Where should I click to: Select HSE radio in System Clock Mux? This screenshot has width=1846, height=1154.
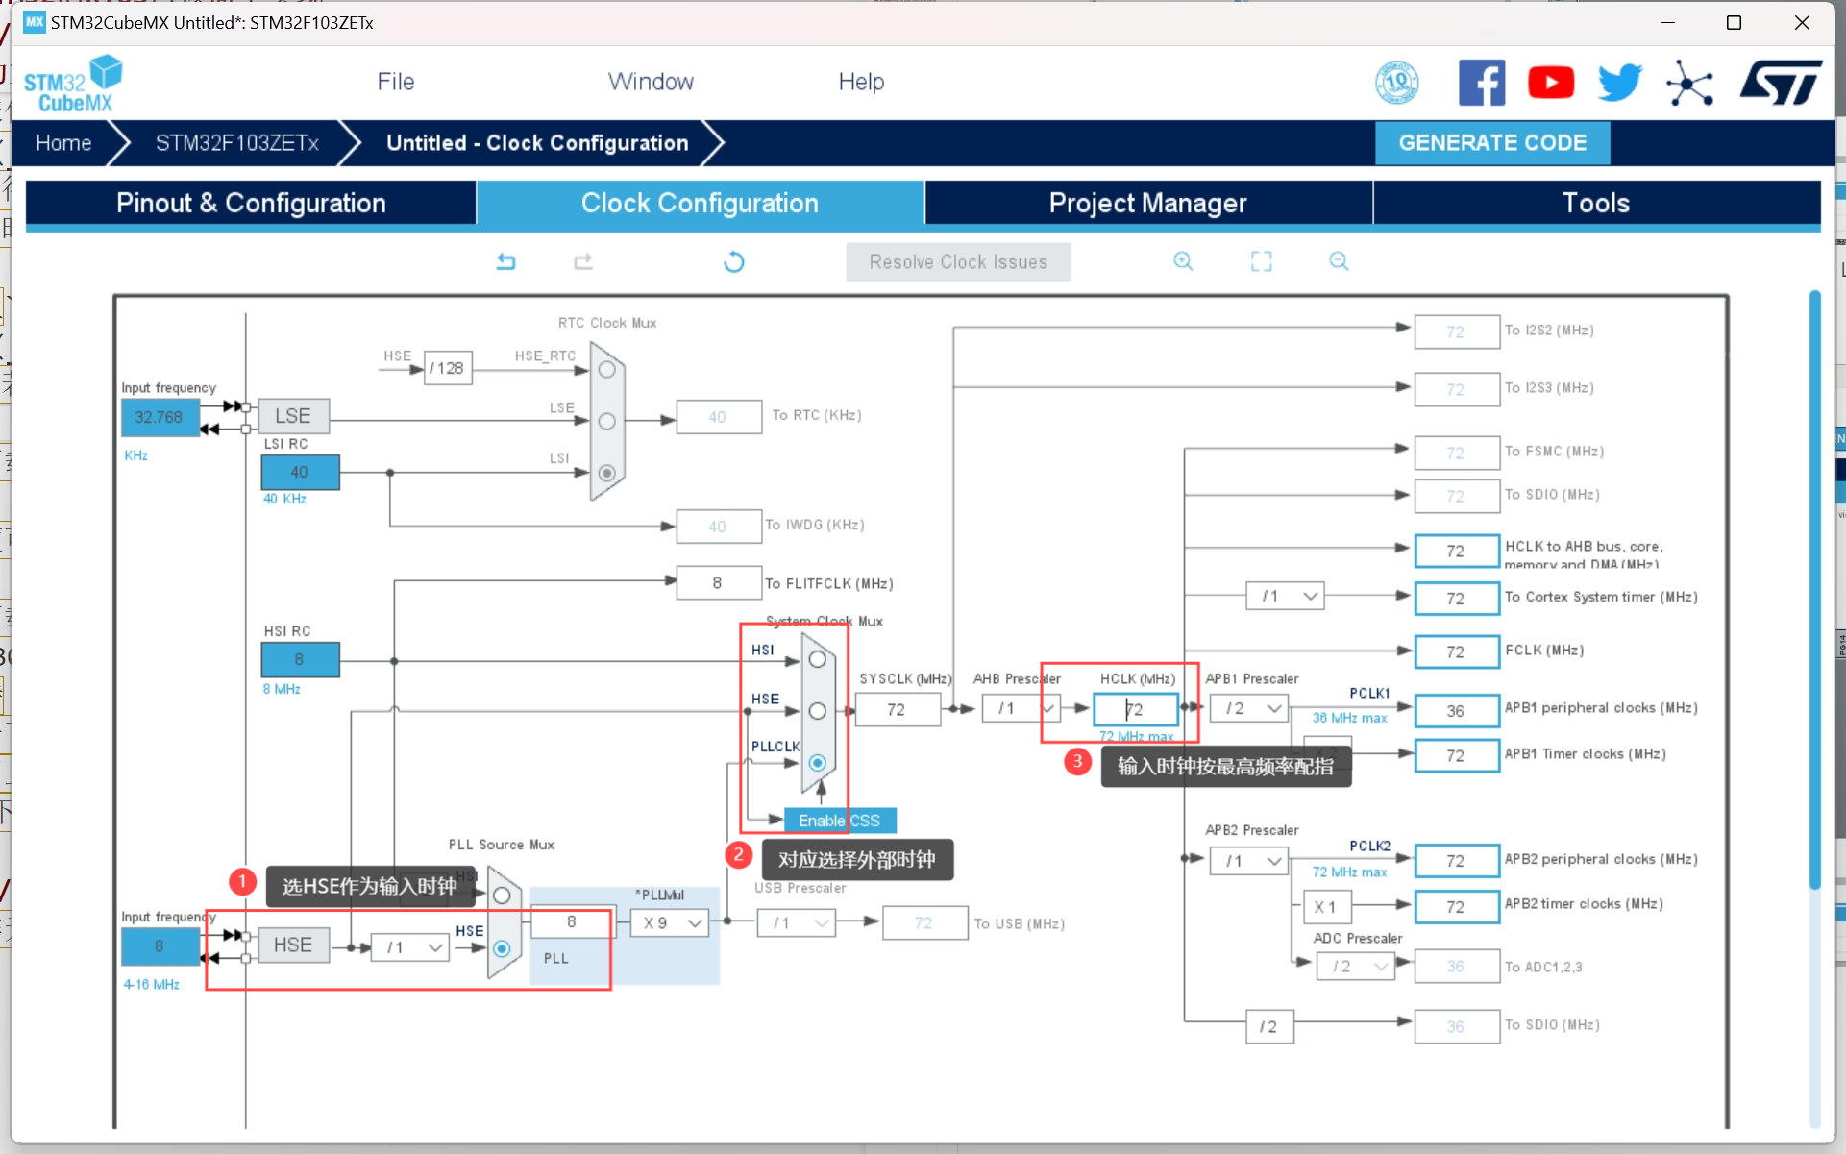click(x=817, y=711)
